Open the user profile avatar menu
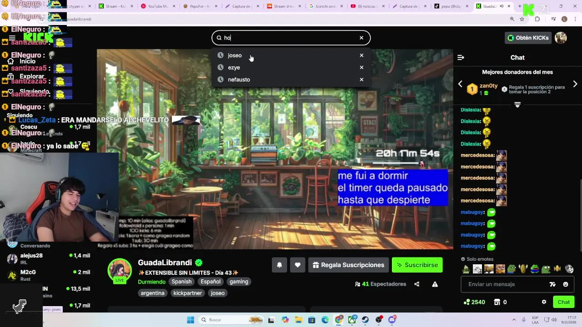The width and height of the screenshot is (582, 327). 561,38
